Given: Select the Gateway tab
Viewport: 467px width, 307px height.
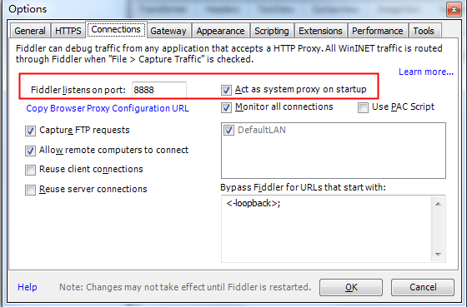Looking at the screenshot, I should (x=168, y=31).
